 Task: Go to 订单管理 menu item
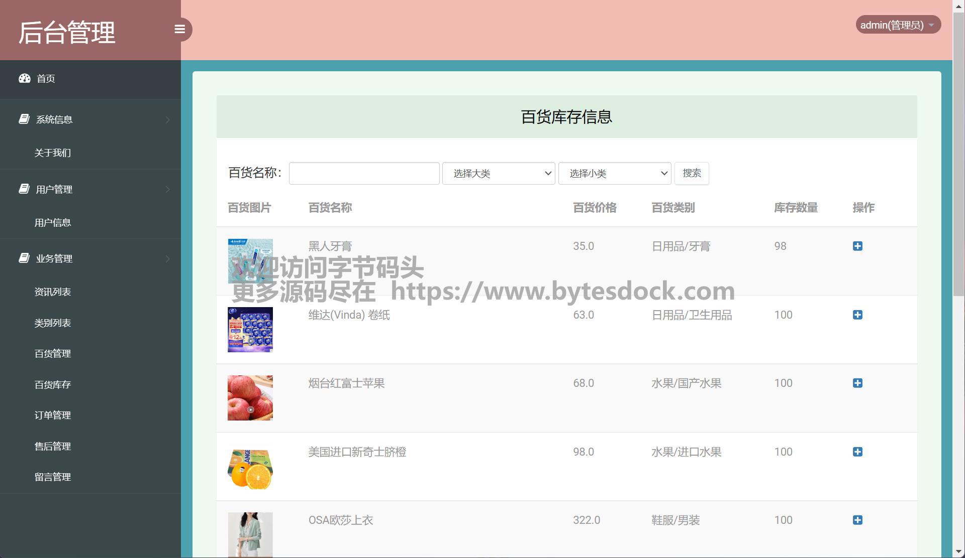(53, 415)
